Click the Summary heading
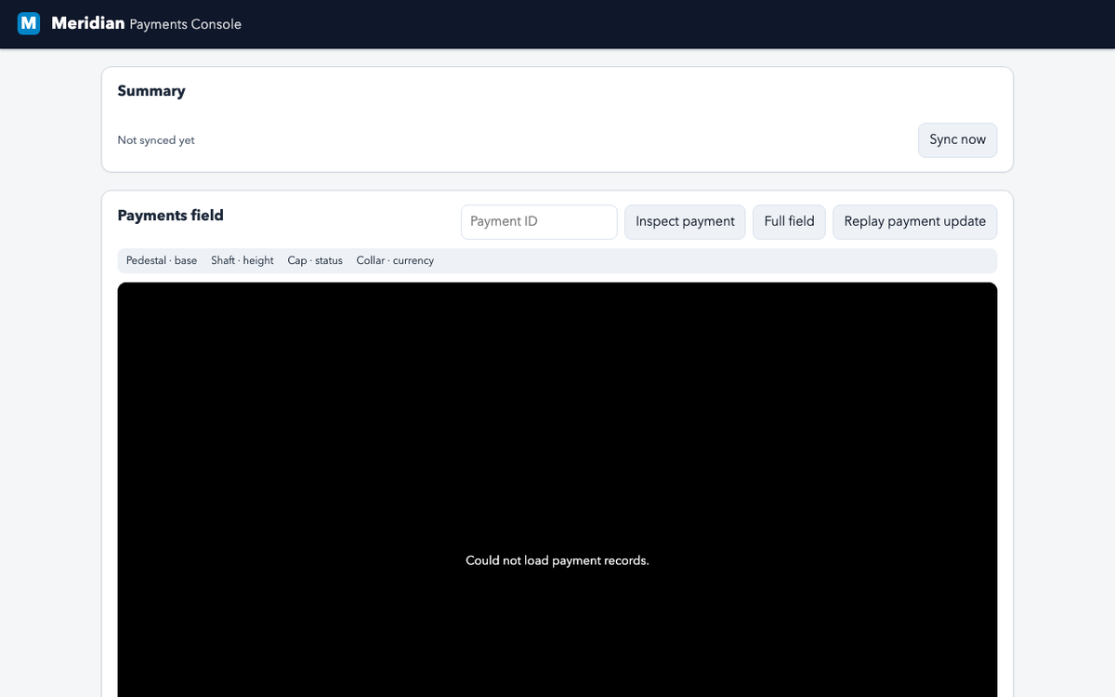The width and height of the screenshot is (1115, 697). (x=151, y=91)
